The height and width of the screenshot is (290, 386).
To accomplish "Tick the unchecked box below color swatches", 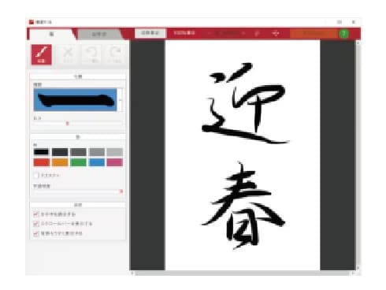I will (36, 175).
